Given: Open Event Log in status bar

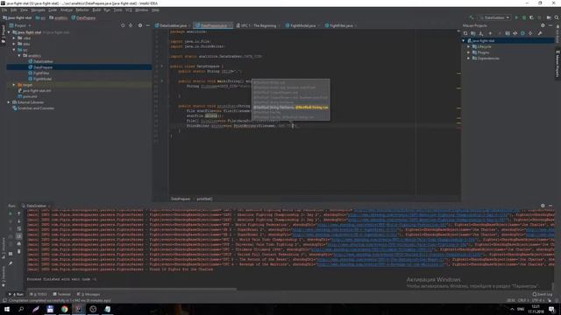Looking at the screenshot, I should tap(543, 294).
